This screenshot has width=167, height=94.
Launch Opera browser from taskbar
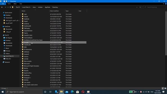pyautogui.click(x=83, y=92)
